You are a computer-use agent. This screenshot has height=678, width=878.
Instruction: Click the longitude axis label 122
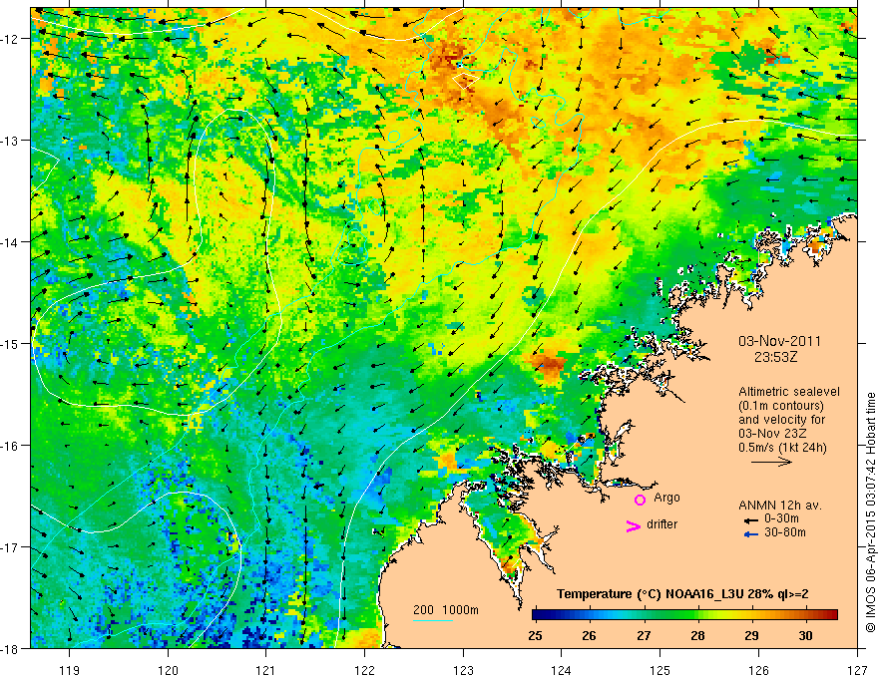364,670
